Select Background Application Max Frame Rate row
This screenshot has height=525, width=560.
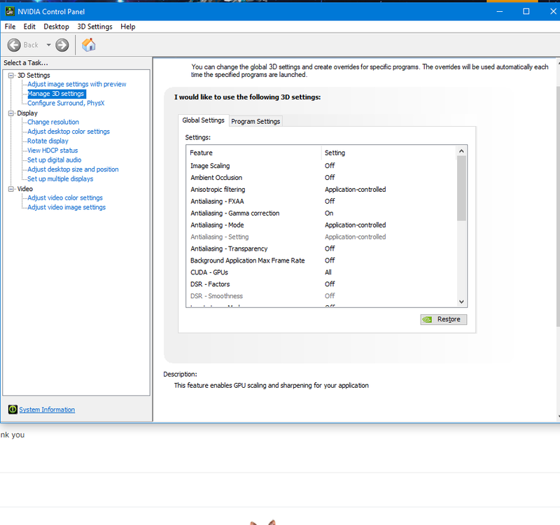[x=321, y=260]
